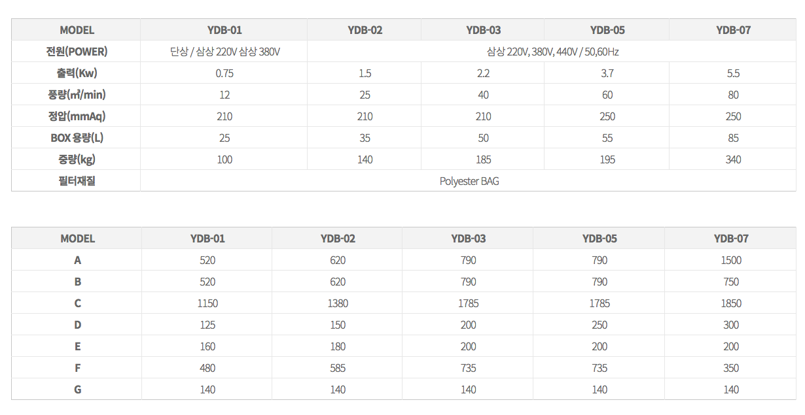This screenshot has height=415, width=805.
Task: Select the row G label in the dimensions table
Action: pos(77,390)
